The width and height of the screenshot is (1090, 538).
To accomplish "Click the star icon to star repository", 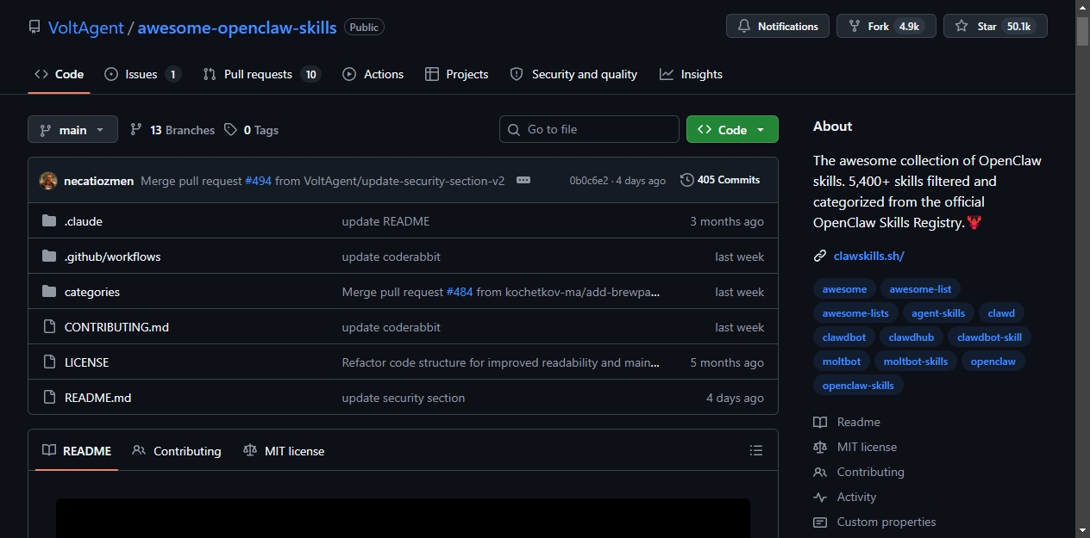I will tap(962, 27).
